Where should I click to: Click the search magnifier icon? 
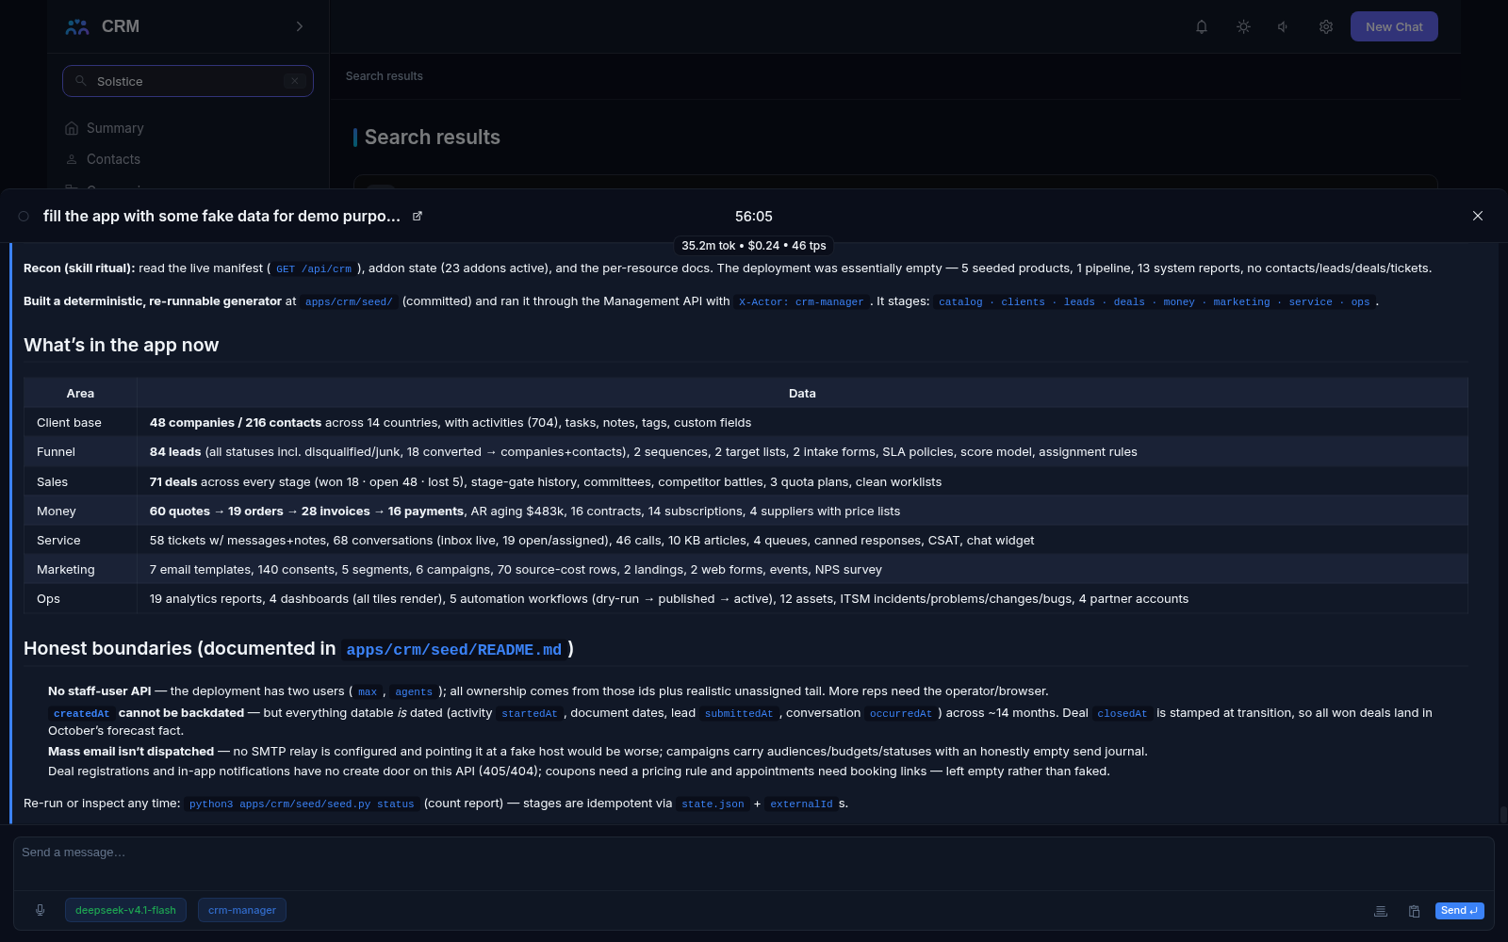(x=81, y=81)
